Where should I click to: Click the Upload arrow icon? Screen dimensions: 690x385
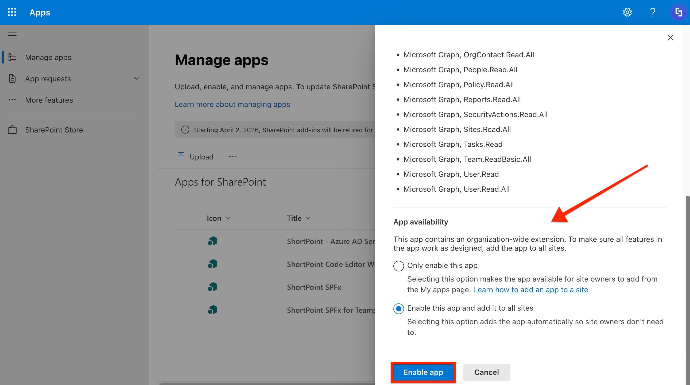181,157
